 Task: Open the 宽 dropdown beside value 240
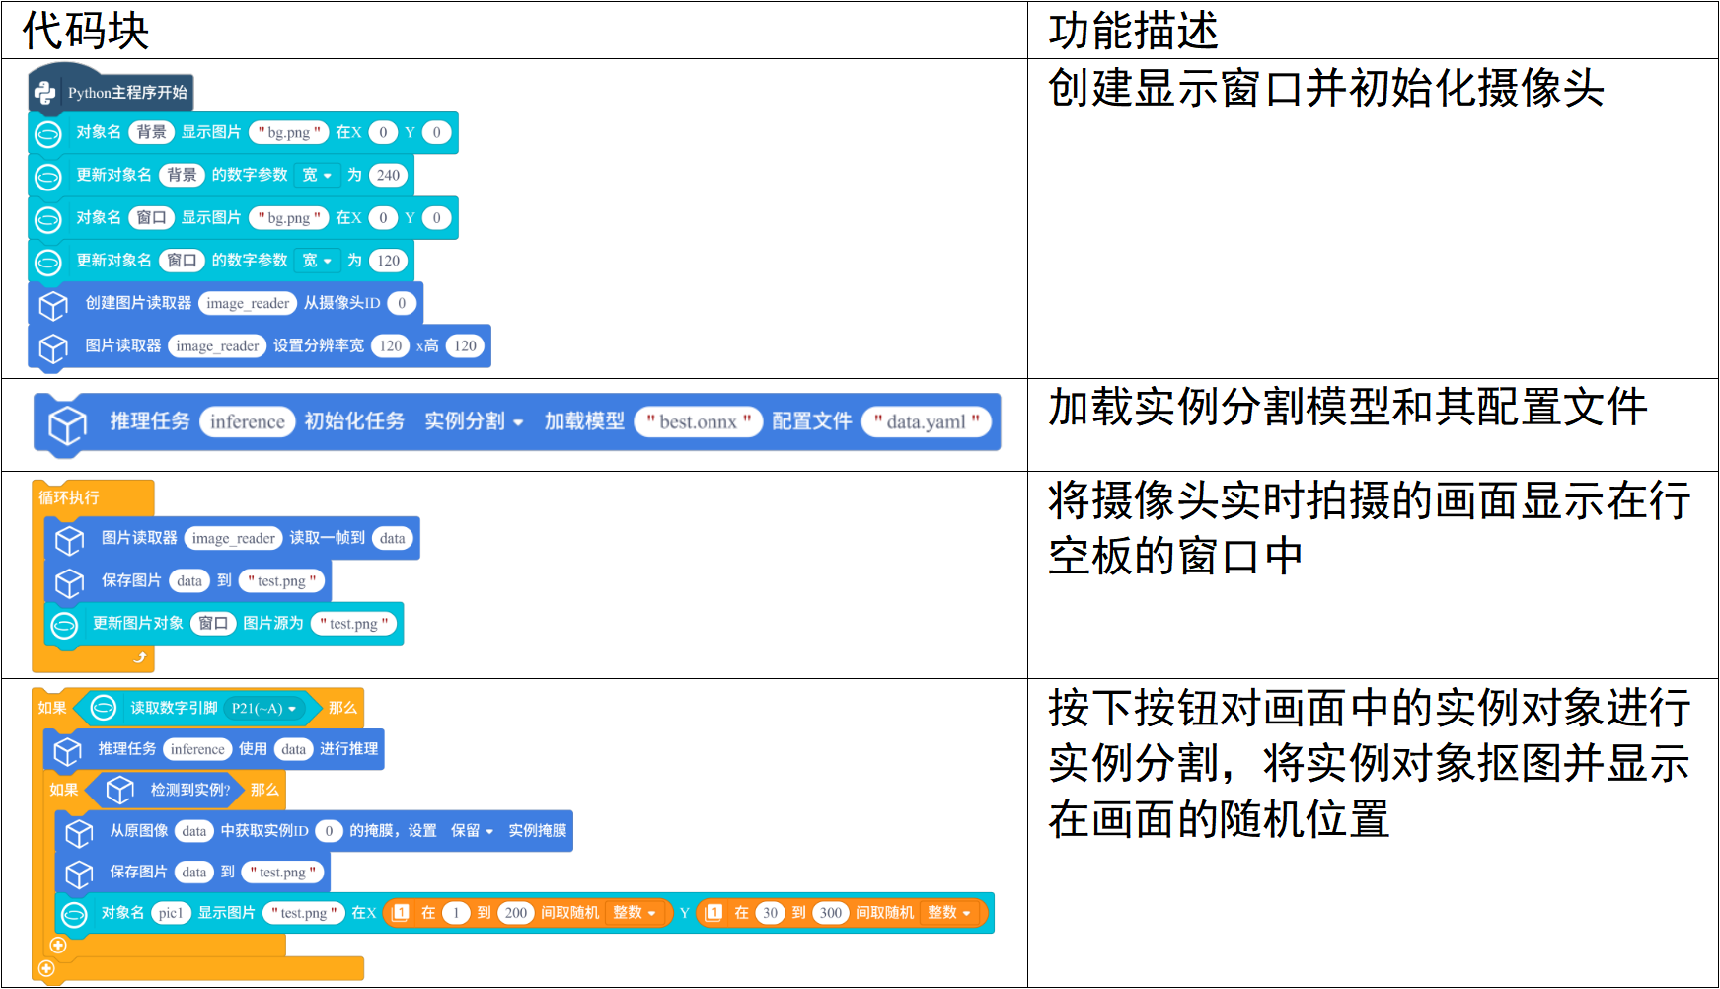point(317,176)
